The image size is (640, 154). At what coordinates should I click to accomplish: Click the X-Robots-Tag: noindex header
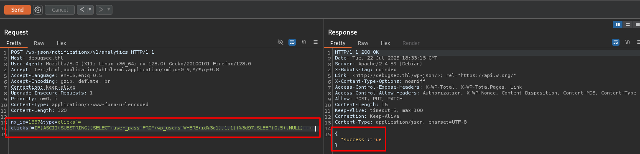point(365,70)
